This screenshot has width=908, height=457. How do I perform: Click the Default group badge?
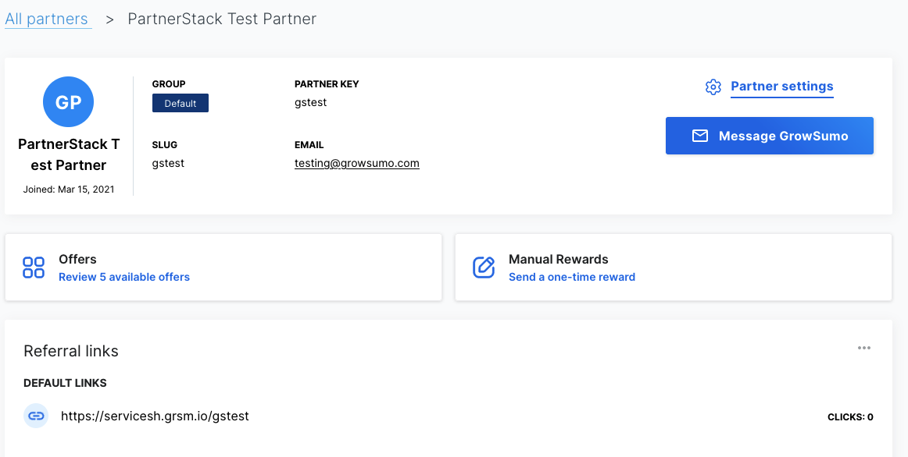(x=181, y=104)
